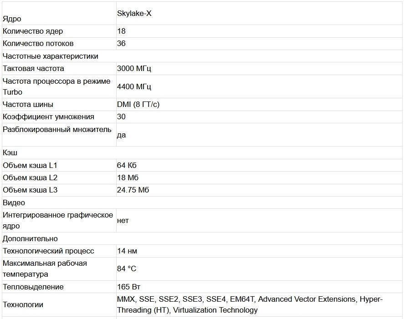The width and height of the screenshot is (404, 319).
Task: Click the "Видео" section header
Action: click(14, 203)
